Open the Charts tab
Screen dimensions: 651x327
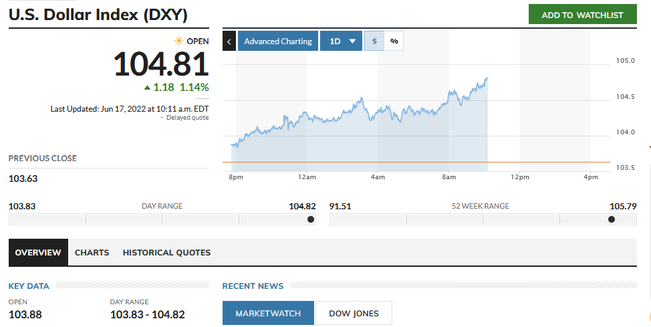(x=92, y=253)
